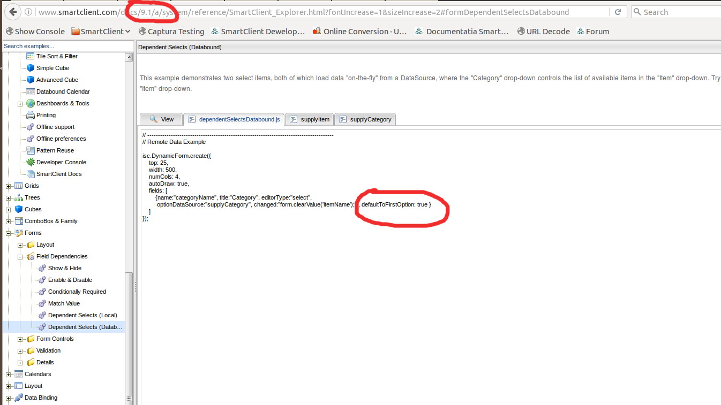Viewport: 721px width, 405px height.
Task: Select Dependent Selects (Local) example
Action: pyautogui.click(x=82, y=315)
